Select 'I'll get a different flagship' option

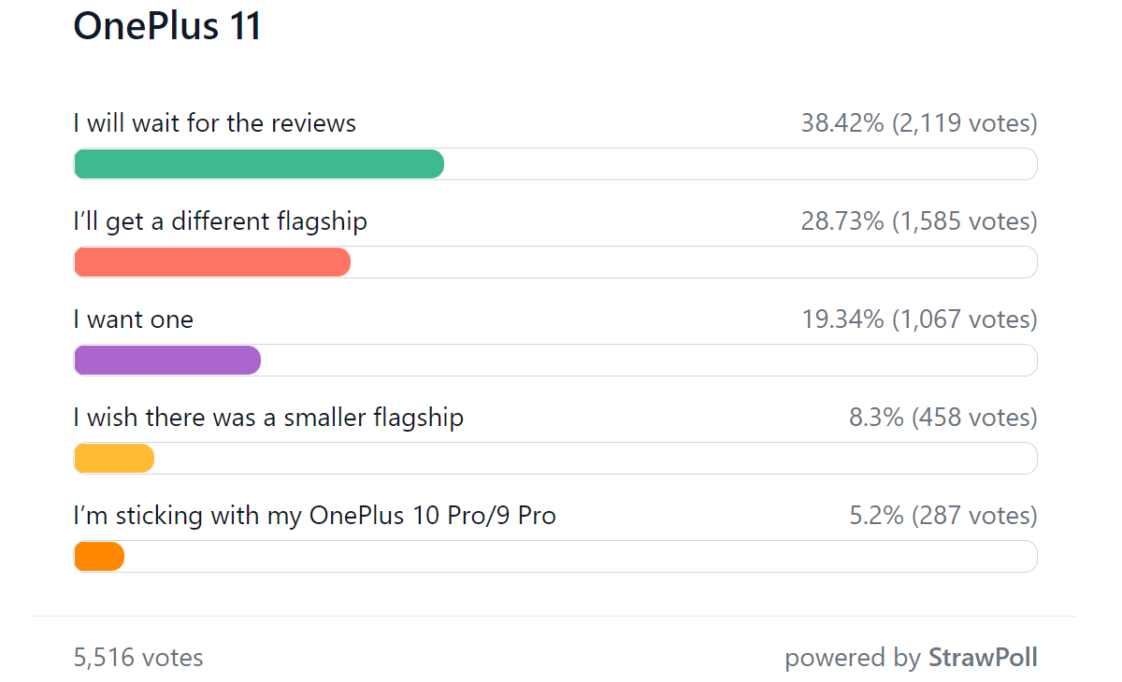[221, 221]
